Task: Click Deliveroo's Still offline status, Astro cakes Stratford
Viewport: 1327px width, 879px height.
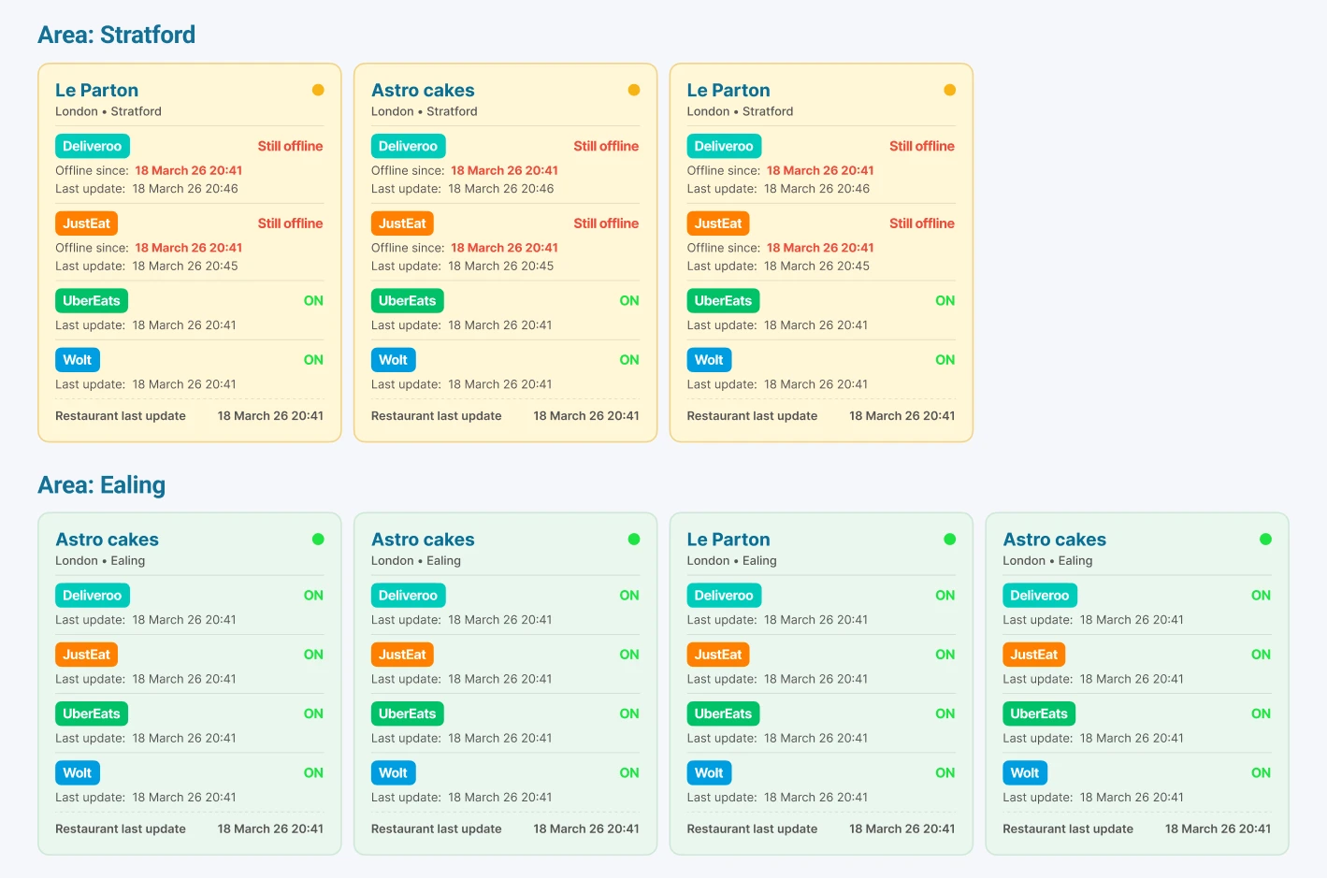Action: 606,146
